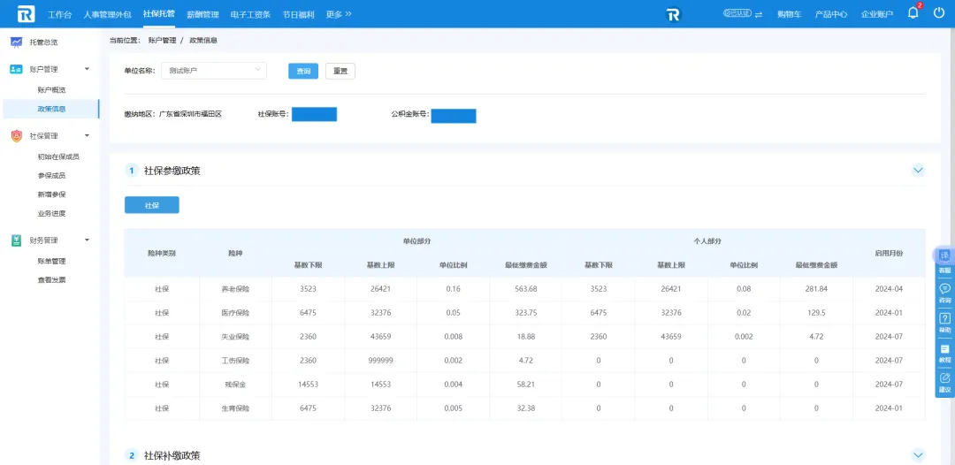Click the round R logo in header center
Viewport: 955px width, 465px height.
[672, 14]
